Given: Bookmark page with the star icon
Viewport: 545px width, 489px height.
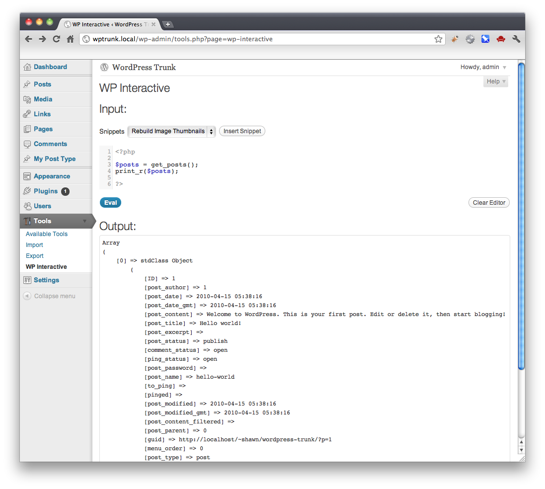Looking at the screenshot, I should (438, 39).
